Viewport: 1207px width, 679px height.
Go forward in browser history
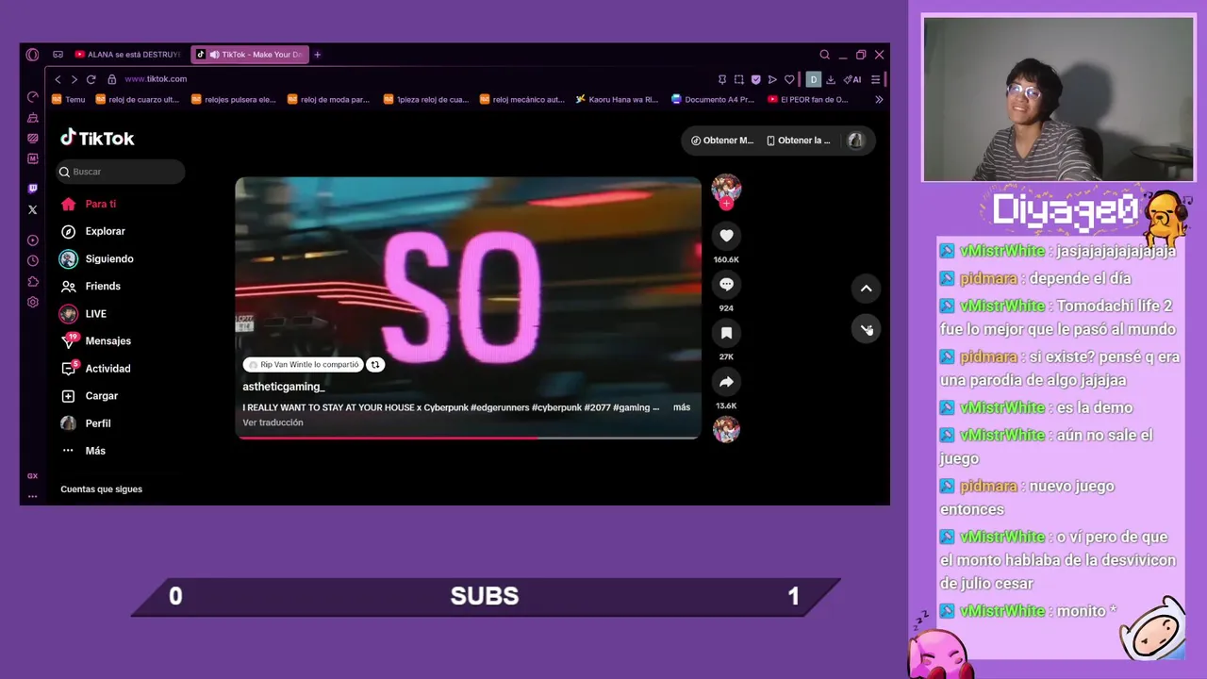click(74, 79)
